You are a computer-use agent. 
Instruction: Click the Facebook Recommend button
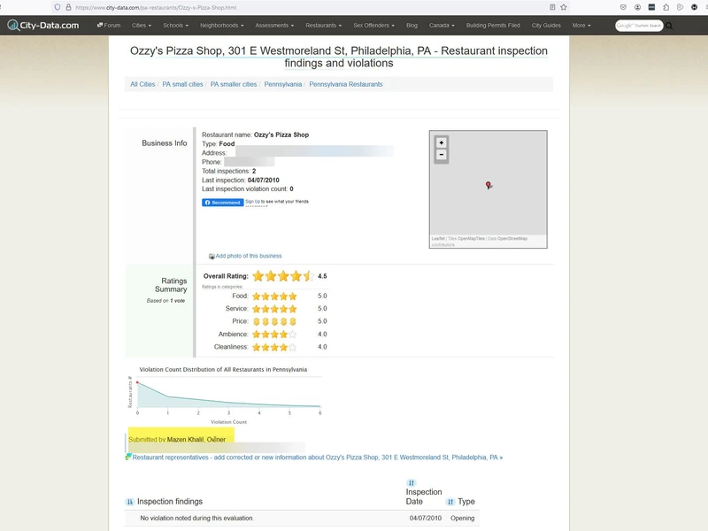click(x=223, y=203)
